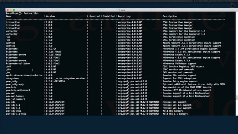Click the version '1.0.1' of transaction
Screen dimensions: 238x134
[x=49, y=25]
